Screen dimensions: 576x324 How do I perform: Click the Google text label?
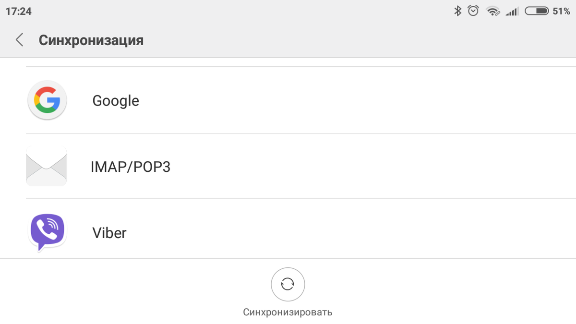coord(116,101)
